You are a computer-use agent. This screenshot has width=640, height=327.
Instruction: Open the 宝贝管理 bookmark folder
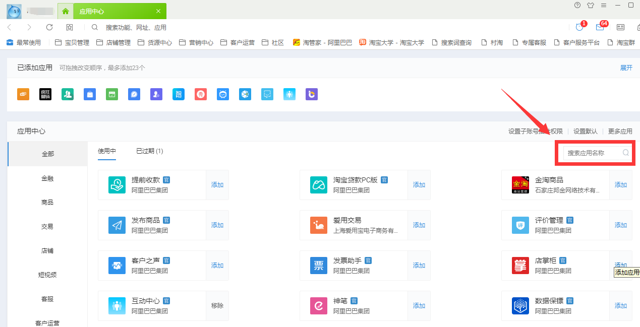72,43
